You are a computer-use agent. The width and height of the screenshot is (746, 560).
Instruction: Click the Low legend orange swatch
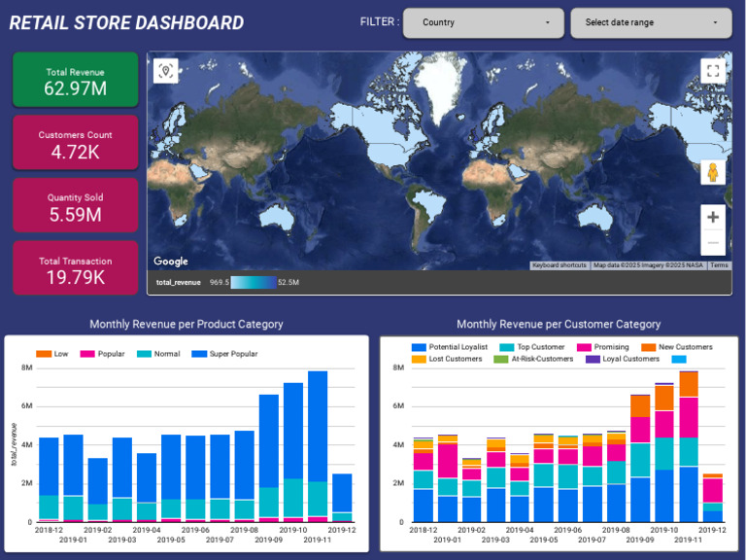tap(44, 354)
